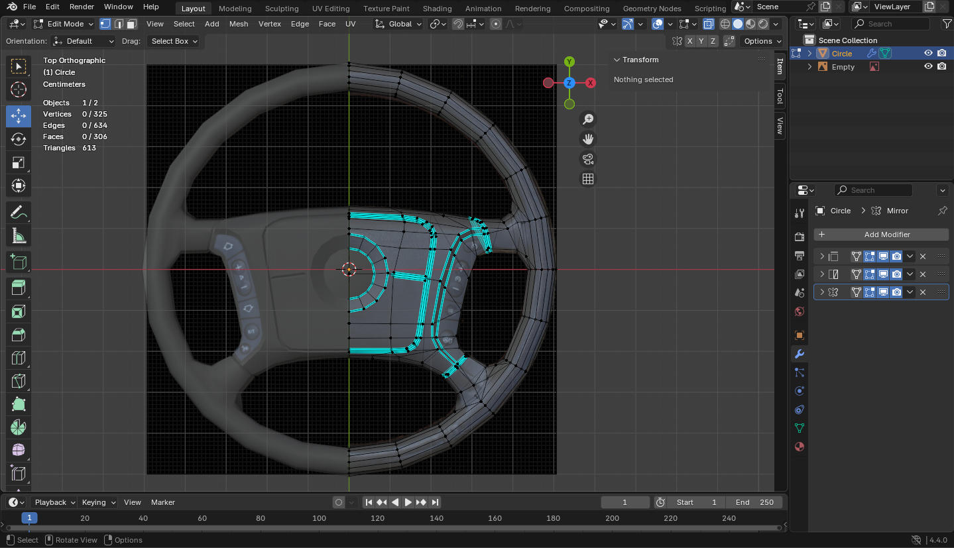Choose the Scale tool
The width and height of the screenshot is (954, 548).
point(19,163)
